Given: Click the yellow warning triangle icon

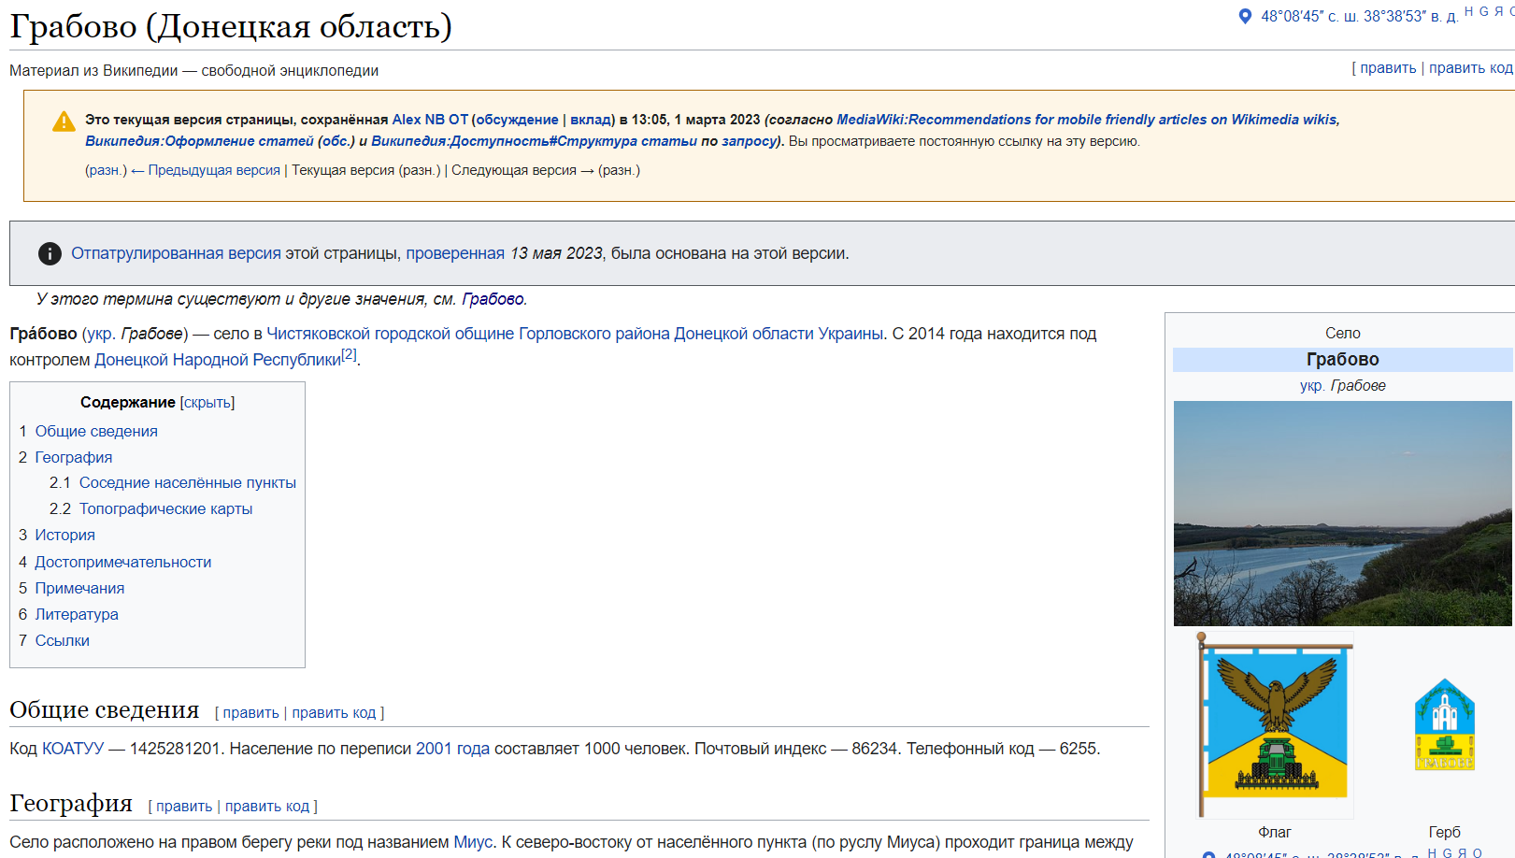Looking at the screenshot, I should click(64, 122).
